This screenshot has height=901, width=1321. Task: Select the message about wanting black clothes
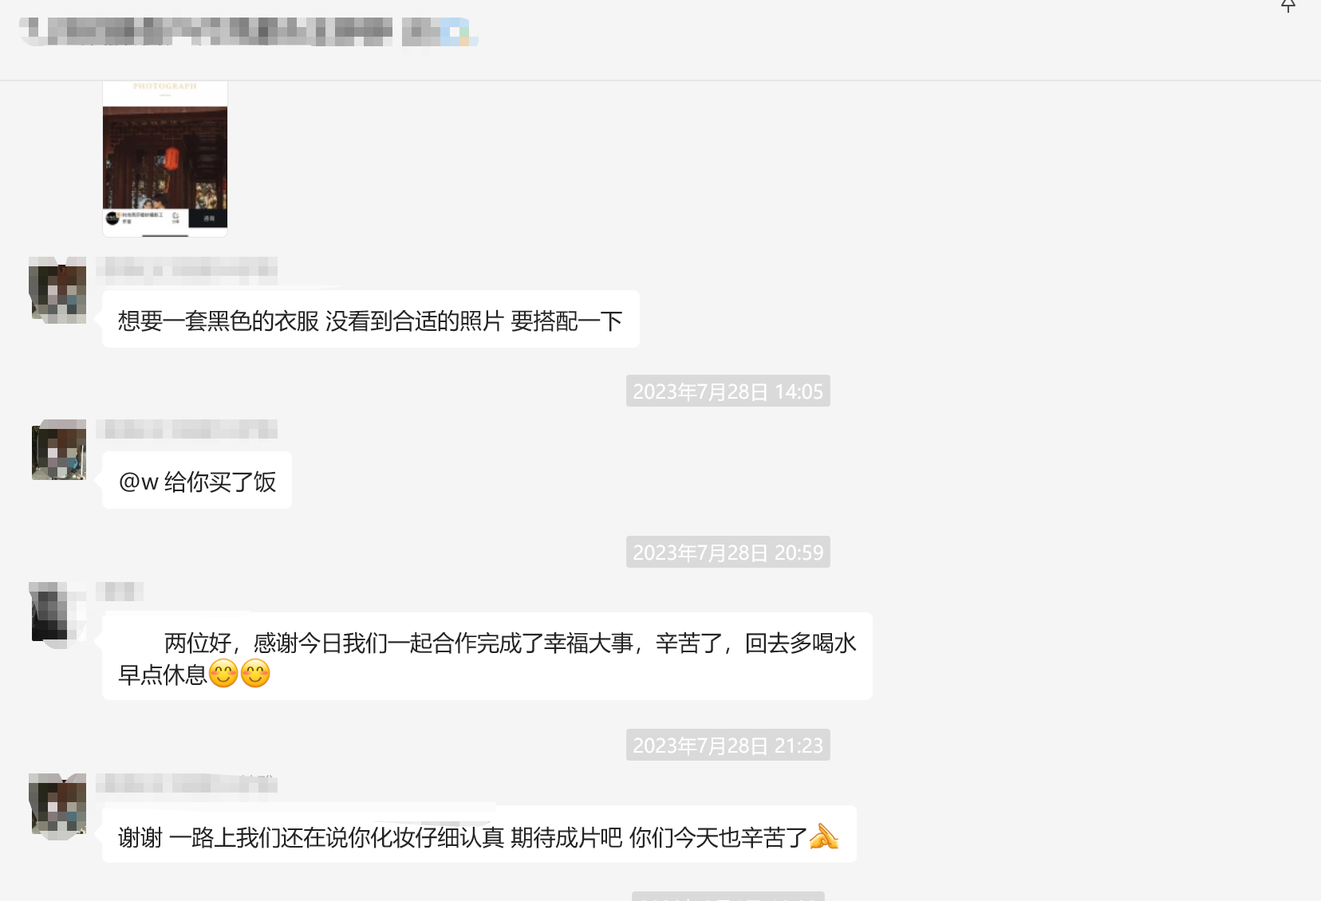[x=371, y=320]
